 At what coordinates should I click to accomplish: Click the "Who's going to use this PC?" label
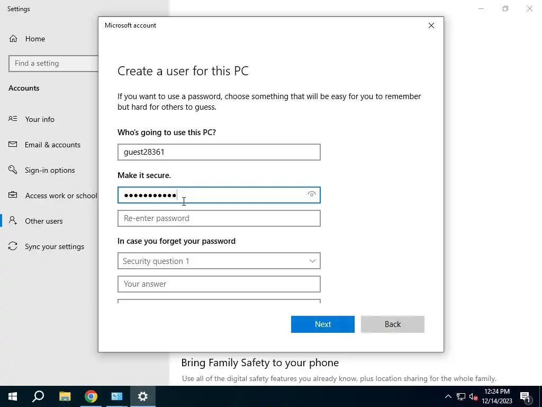click(167, 132)
